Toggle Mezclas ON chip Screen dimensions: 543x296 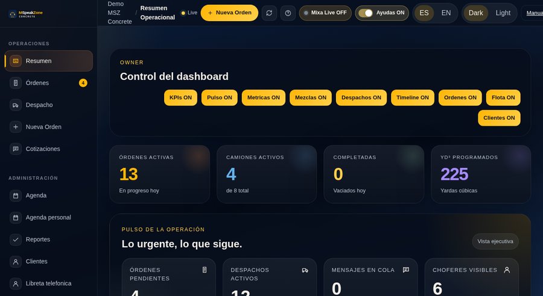point(311,97)
